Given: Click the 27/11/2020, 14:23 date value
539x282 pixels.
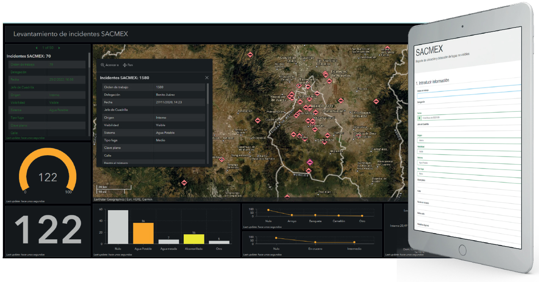Looking at the screenshot, I should 169,102.
